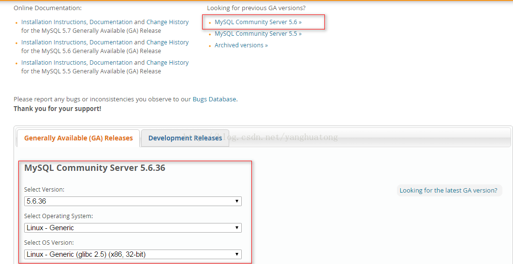The width and height of the screenshot is (513, 264).
Task: Switch to Generally Available (GA) Releases tab
Action: [x=78, y=138]
